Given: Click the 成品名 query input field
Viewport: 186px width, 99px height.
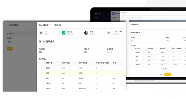Looking at the screenshot, I should pos(22,42).
